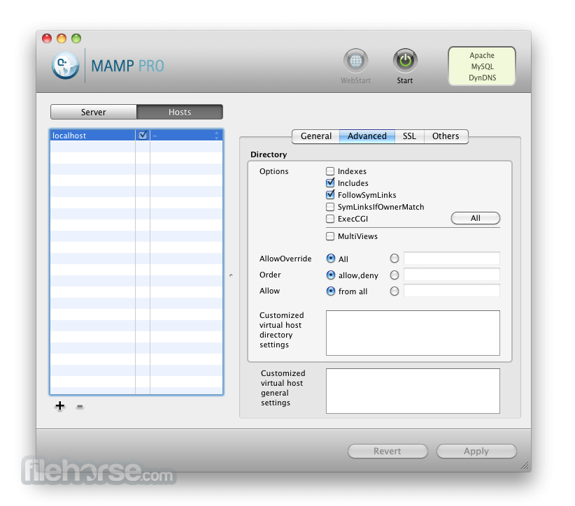Click the Revert button
Viewport: 575px width, 506px height.
[388, 451]
